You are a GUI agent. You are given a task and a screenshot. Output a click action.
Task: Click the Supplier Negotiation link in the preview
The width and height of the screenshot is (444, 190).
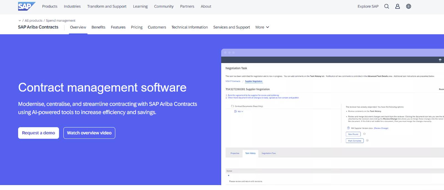click(x=254, y=81)
